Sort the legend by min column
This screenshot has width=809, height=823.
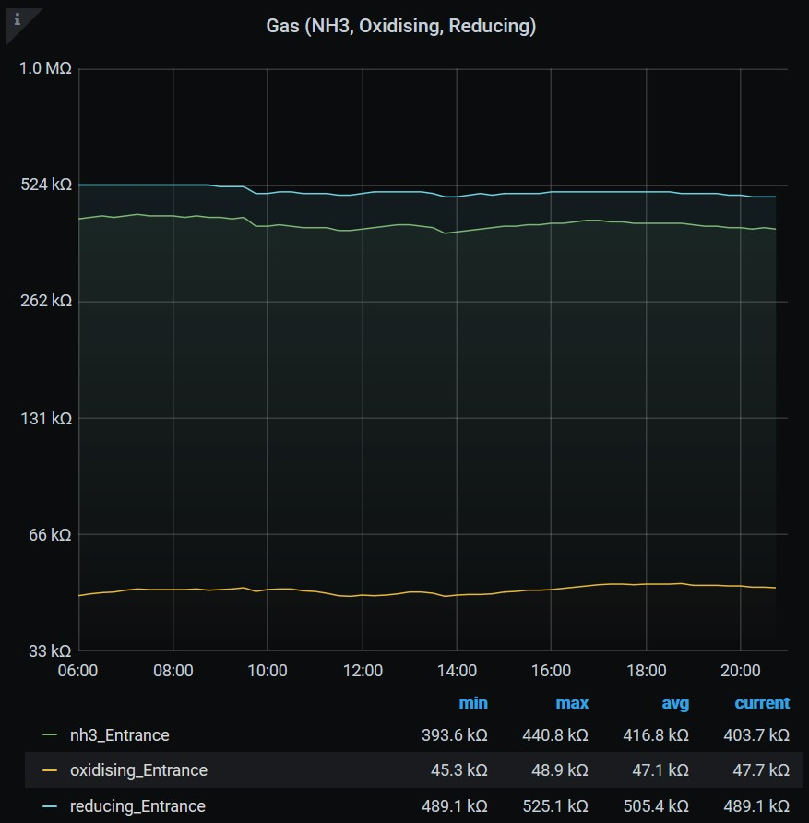[x=473, y=703]
